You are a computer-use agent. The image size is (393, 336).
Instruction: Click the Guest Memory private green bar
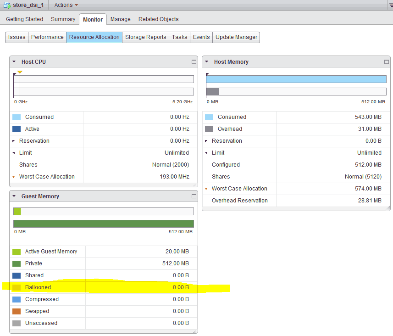pos(104,224)
